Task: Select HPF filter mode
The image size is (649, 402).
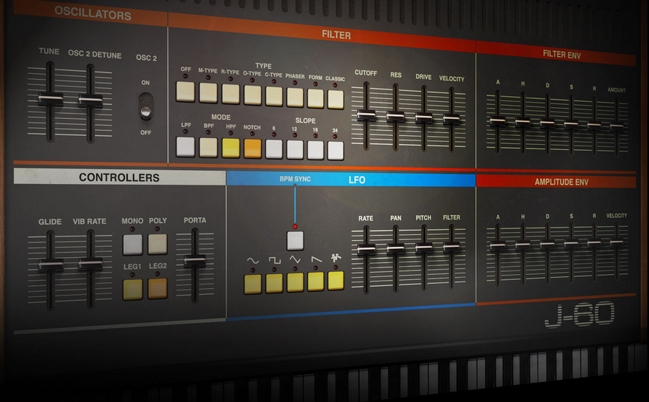Action: [x=231, y=148]
